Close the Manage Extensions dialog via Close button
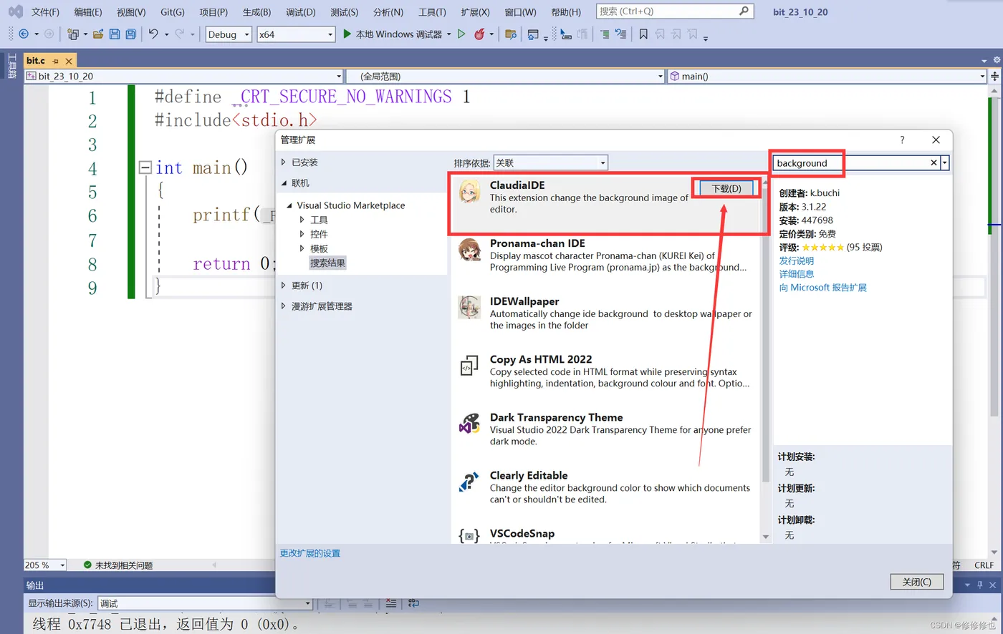Viewport: 1003px width, 634px height. coord(917,582)
